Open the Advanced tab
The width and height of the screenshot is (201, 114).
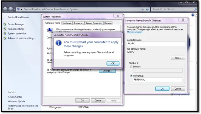pos(79,23)
